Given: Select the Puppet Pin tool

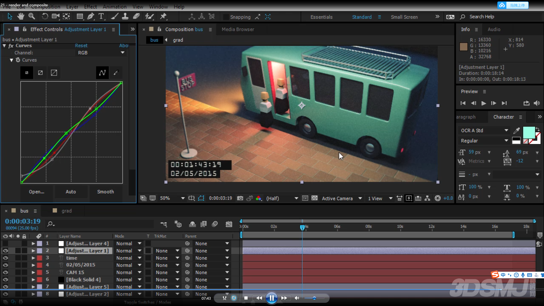Looking at the screenshot, I should pos(163,16).
